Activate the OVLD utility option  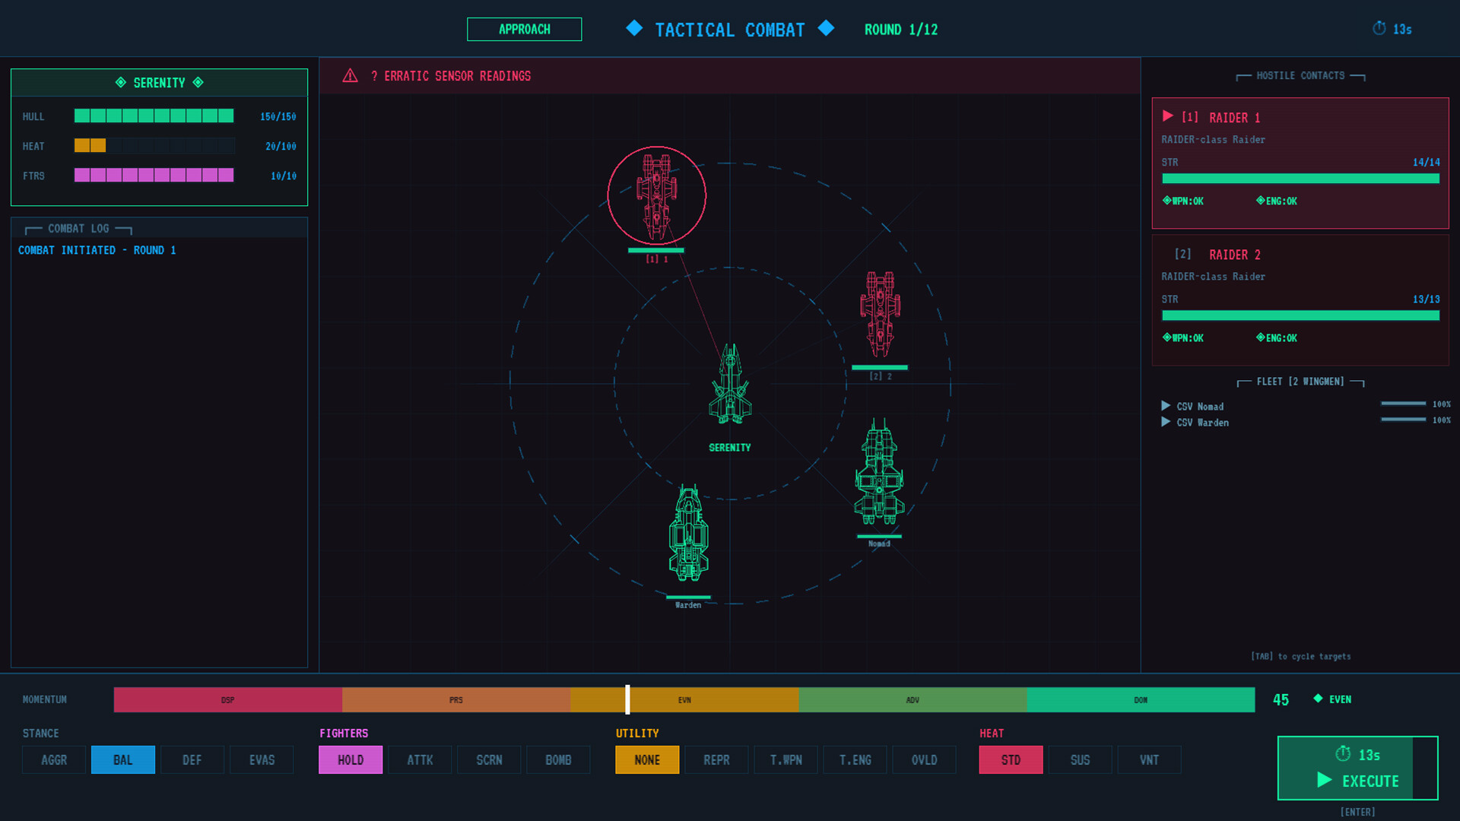[924, 759]
